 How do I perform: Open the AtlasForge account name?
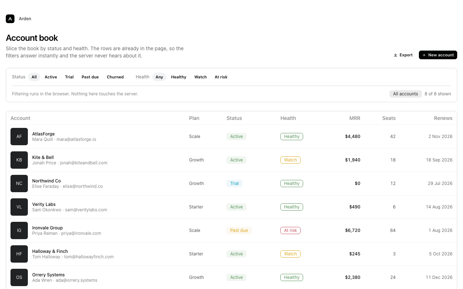(43, 134)
